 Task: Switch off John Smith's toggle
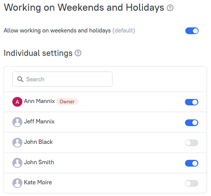click(192, 163)
